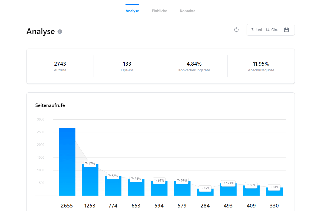Image resolution: width=317 pixels, height=211 pixels.
Task: Select the 97% step percentage badge
Action: (182, 180)
